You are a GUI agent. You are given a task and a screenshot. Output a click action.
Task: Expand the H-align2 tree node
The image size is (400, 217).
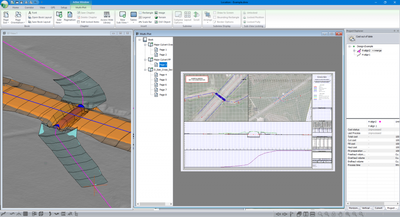coord(354,50)
